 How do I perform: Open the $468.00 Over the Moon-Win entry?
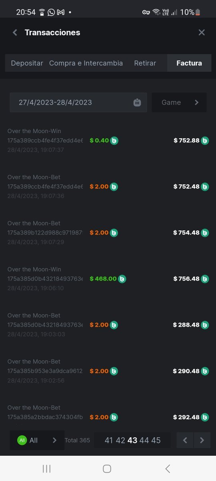point(108,279)
